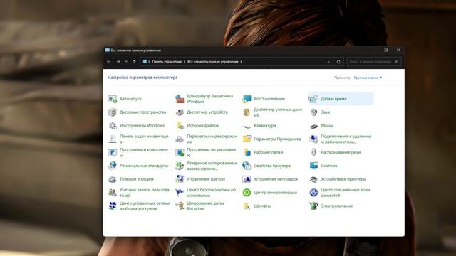
Task: Open the Устранение неполадок icon
Action: coord(247,179)
